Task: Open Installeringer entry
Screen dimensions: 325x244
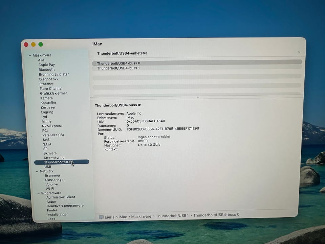Action: (58, 214)
